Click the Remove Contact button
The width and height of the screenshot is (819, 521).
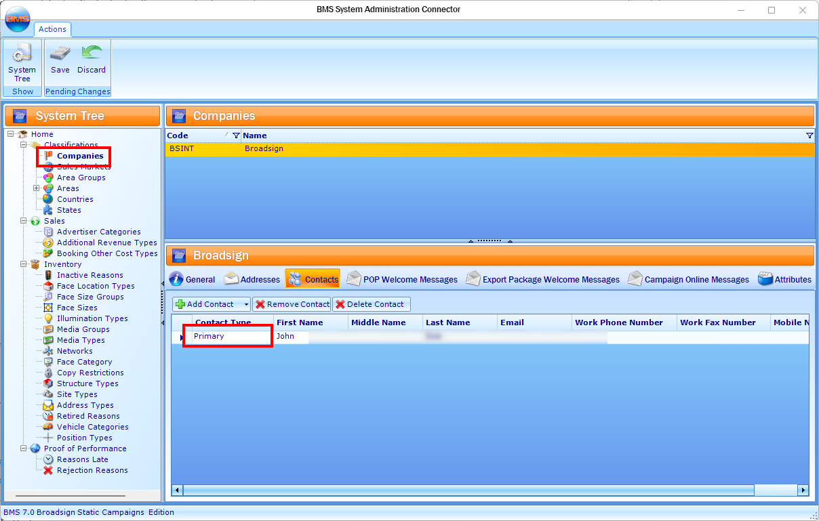click(x=292, y=304)
